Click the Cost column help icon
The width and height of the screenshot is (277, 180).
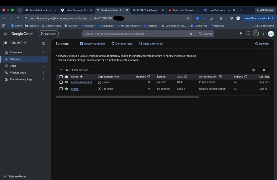(186, 77)
